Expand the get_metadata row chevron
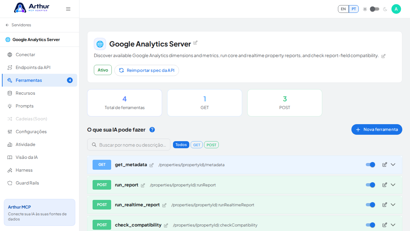The height and width of the screenshot is (231, 410). pyautogui.click(x=393, y=165)
